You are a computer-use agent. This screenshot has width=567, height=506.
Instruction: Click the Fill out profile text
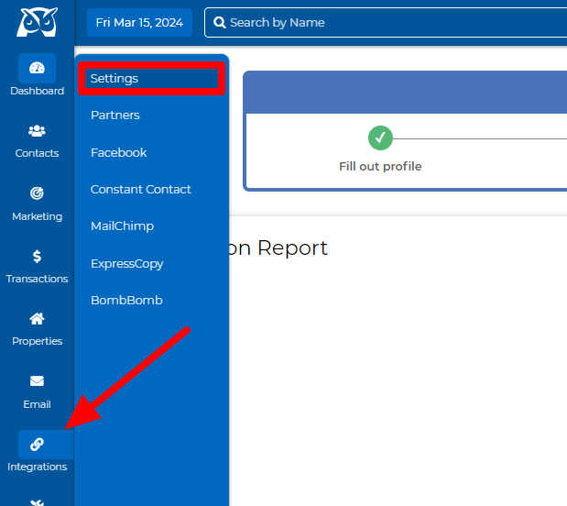380,167
